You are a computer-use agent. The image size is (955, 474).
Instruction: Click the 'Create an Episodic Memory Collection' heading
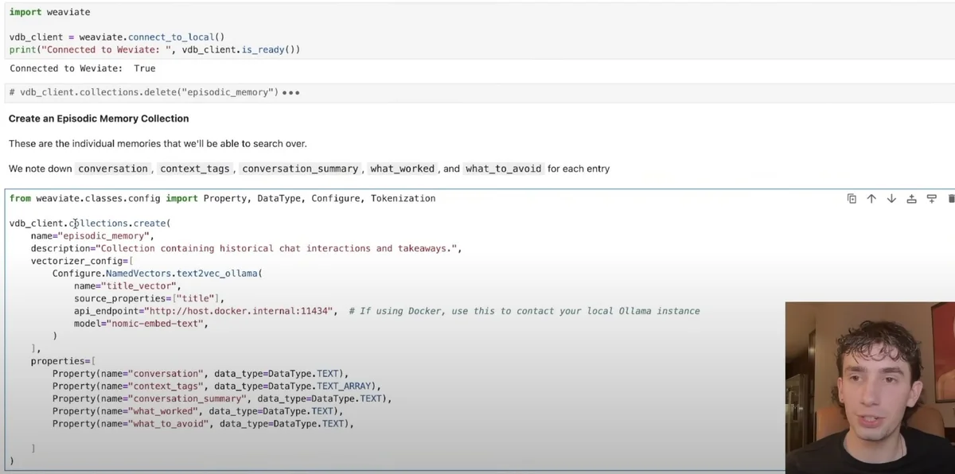[99, 118]
